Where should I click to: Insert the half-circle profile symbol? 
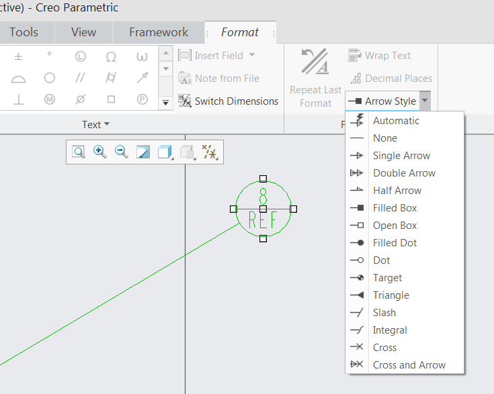pos(18,79)
